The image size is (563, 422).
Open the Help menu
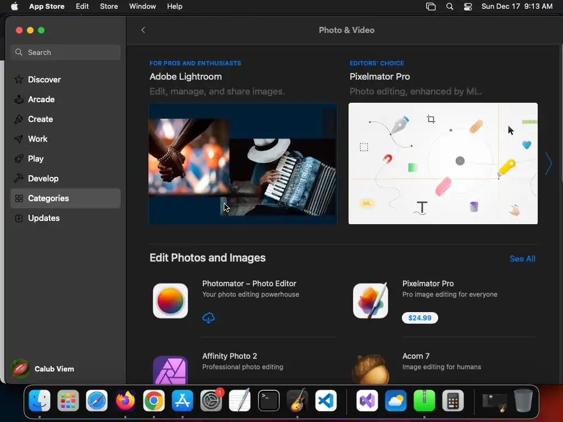(x=174, y=7)
